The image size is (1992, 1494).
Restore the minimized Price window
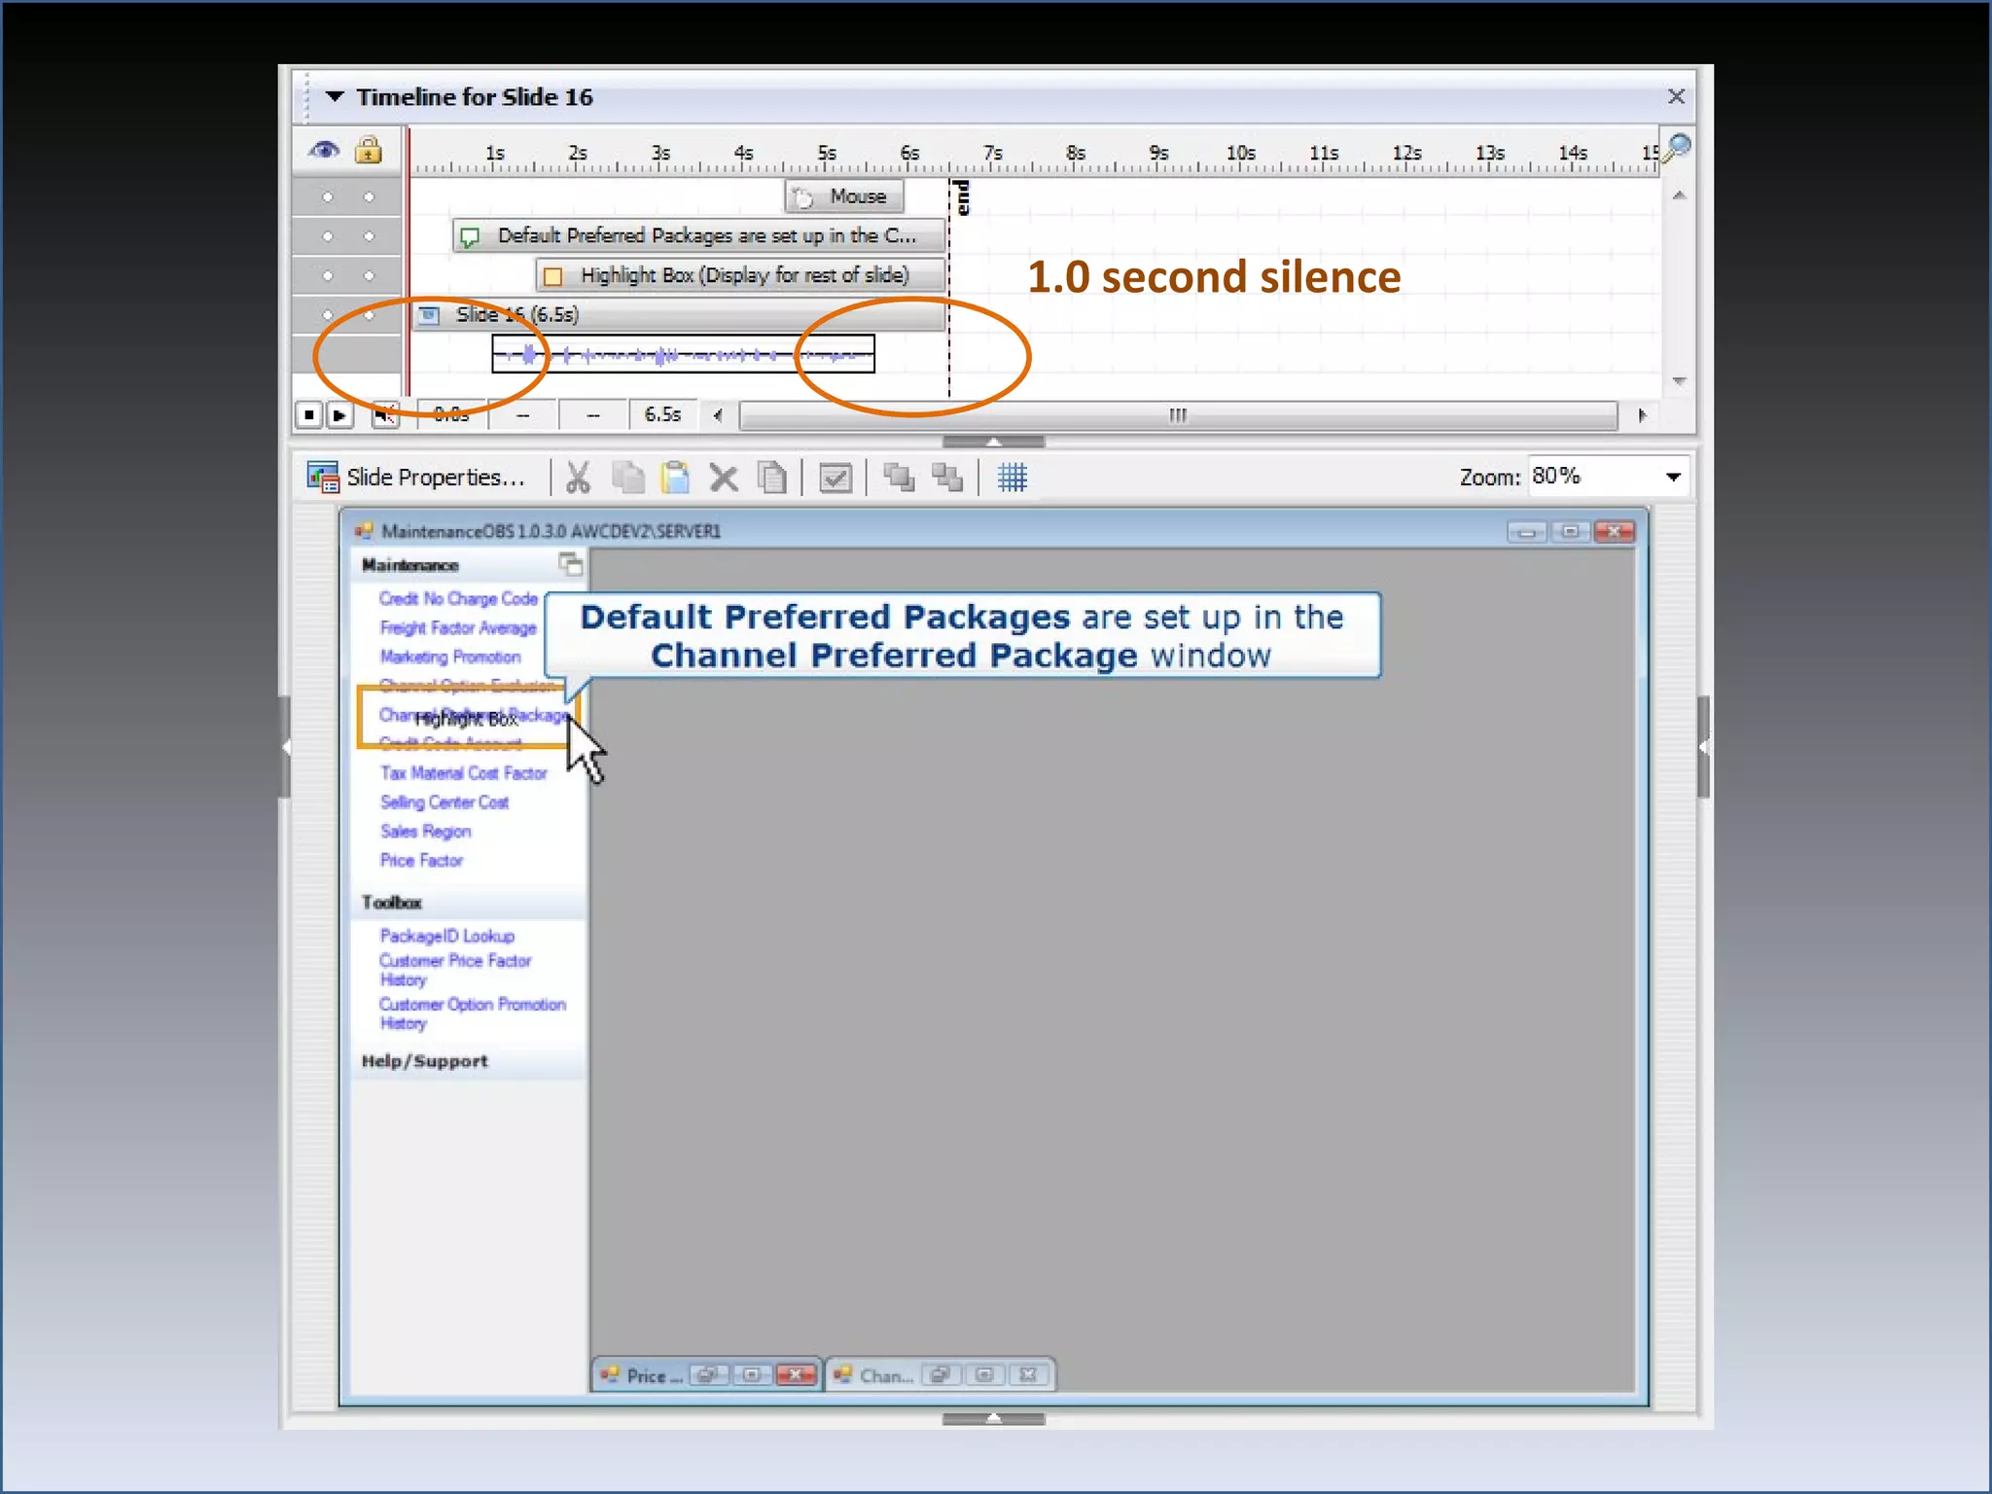(707, 1375)
